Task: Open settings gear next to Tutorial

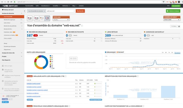Action: click(179, 26)
